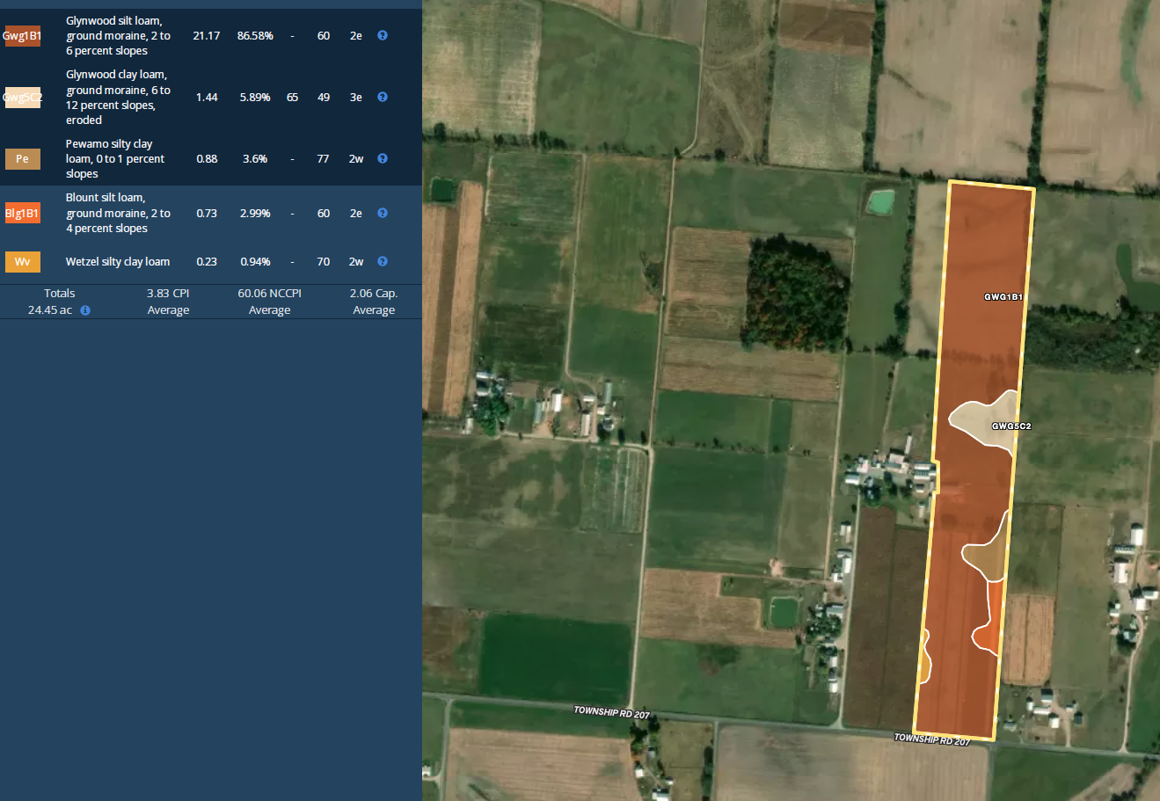The width and height of the screenshot is (1160, 801).
Task: Open the help icon for Blount silt loam
Action: tap(383, 214)
